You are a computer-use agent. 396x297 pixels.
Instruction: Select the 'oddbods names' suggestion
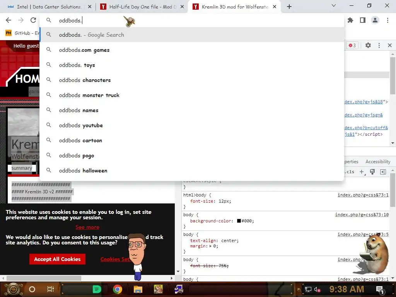coord(192,110)
